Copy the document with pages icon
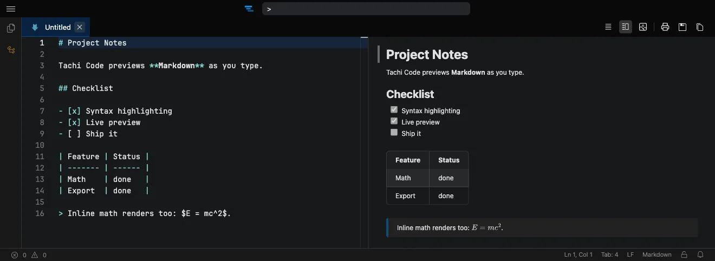The height and width of the screenshot is (261, 715). click(700, 27)
